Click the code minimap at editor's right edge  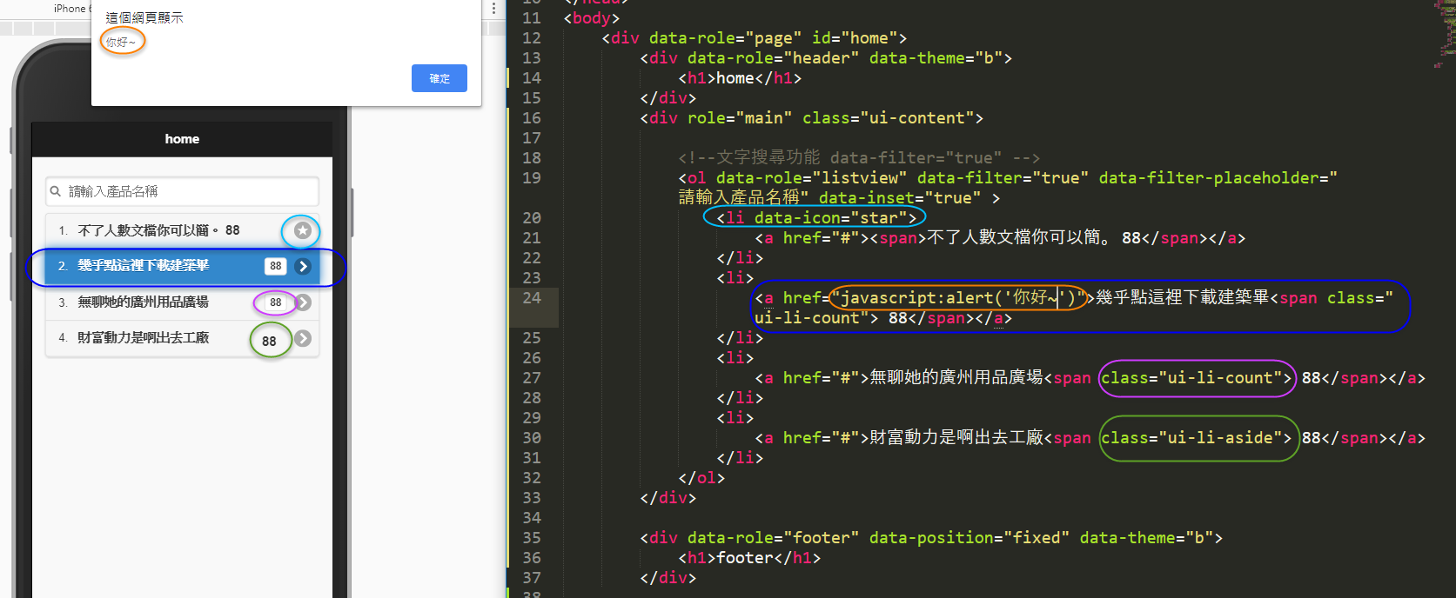[1443, 35]
